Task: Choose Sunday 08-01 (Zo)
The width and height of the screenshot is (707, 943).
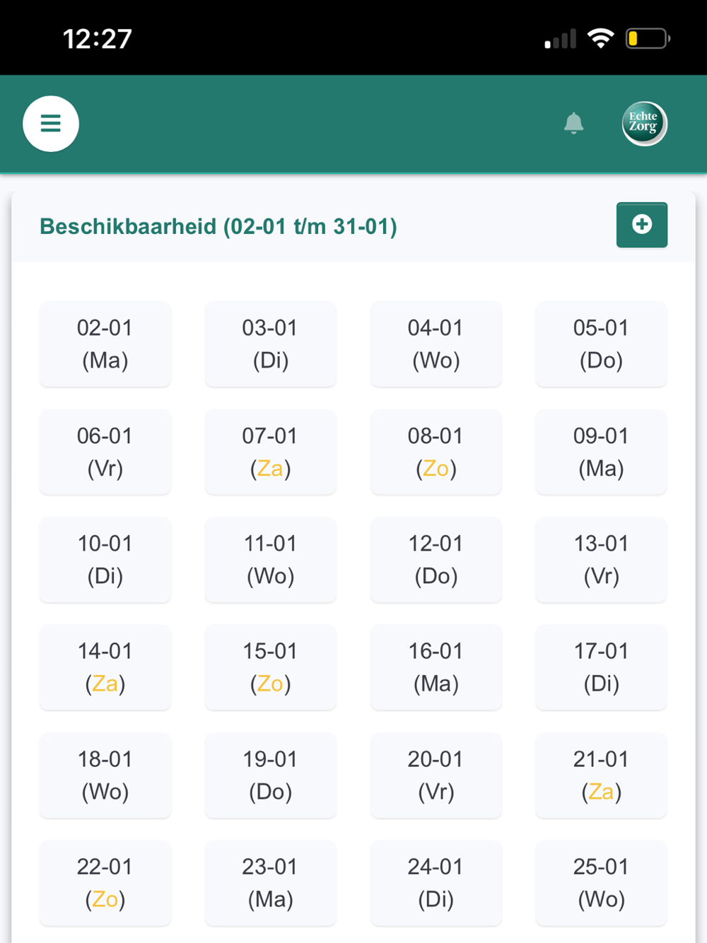Action: coord(436,452)
